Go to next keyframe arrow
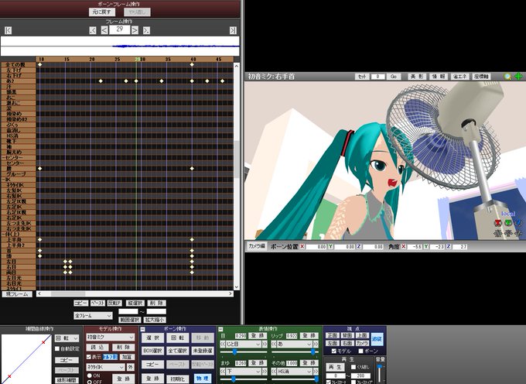Viewport: 526px width, 384px height. (x=147, y=30)
